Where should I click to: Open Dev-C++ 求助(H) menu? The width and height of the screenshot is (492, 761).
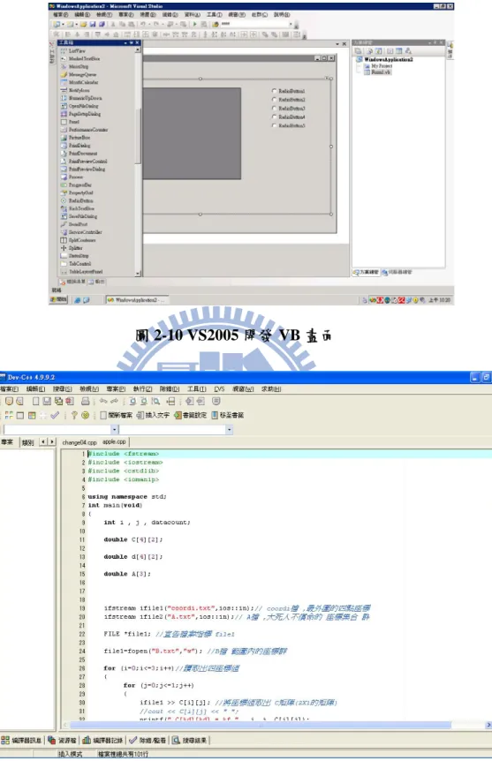coord(271,389)
